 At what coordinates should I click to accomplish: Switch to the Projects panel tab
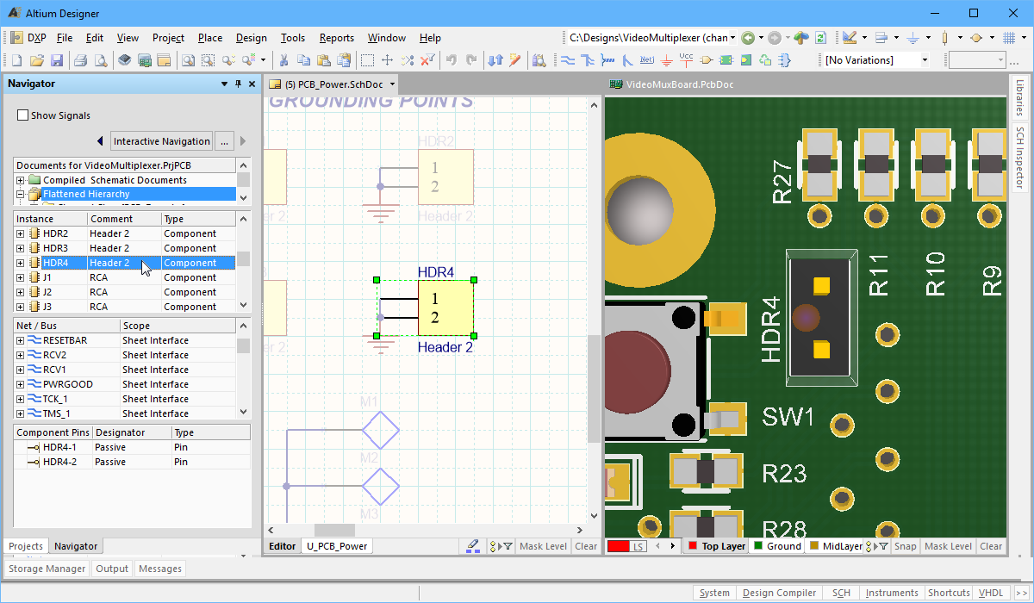click(x=26, y=546)
